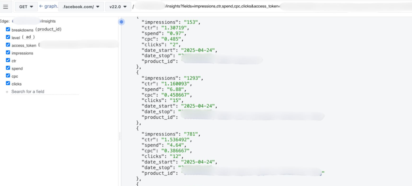Disable the clicks field checkbox
Image resolution: width=412 pixels, height=186 pixels.
point(8,83)
